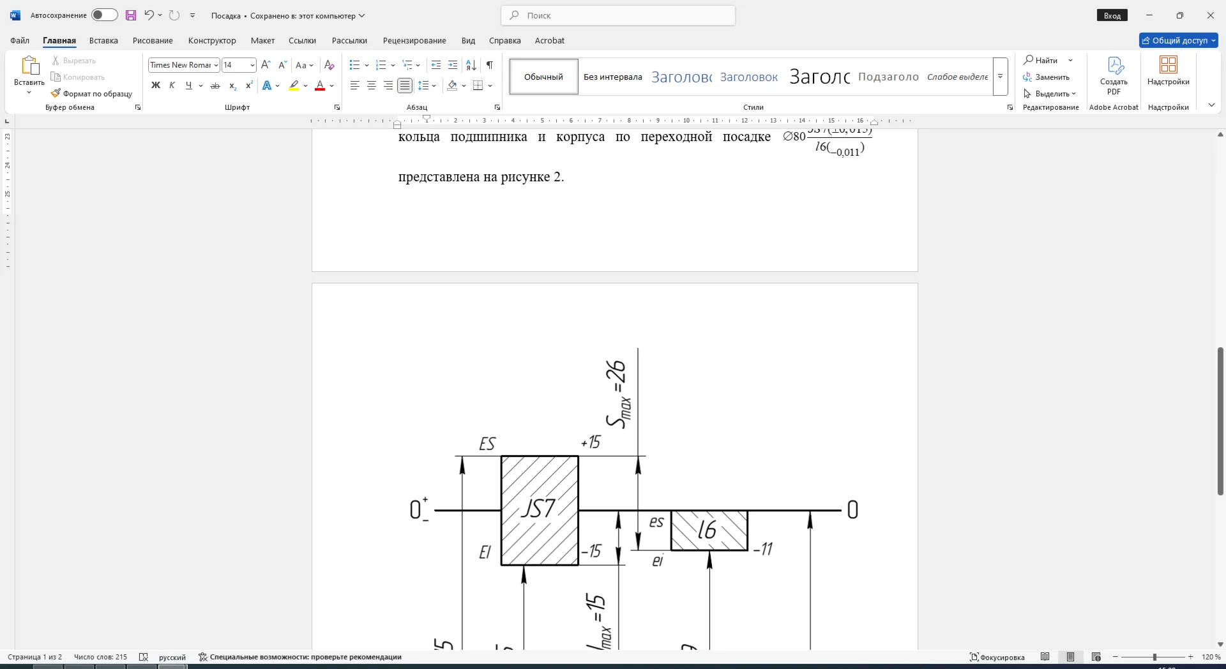Open text effects A icon

point(267,86)
